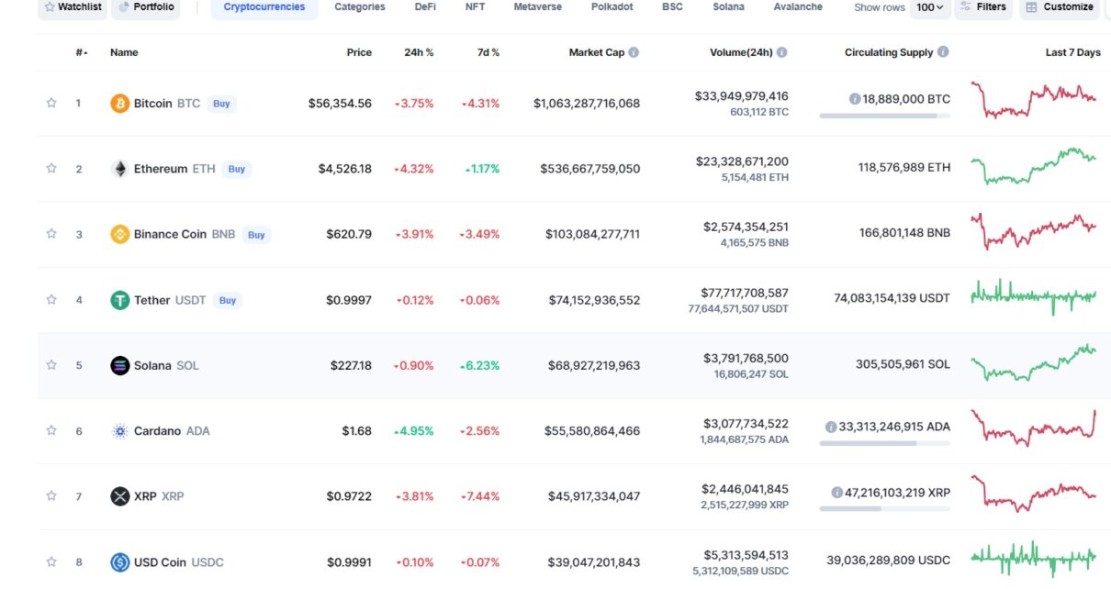Image resolution: width=1111 pixels, height=589 pixels.
Task: Click the info icon beside Circulating Supply header
Action: pos(943,52)
